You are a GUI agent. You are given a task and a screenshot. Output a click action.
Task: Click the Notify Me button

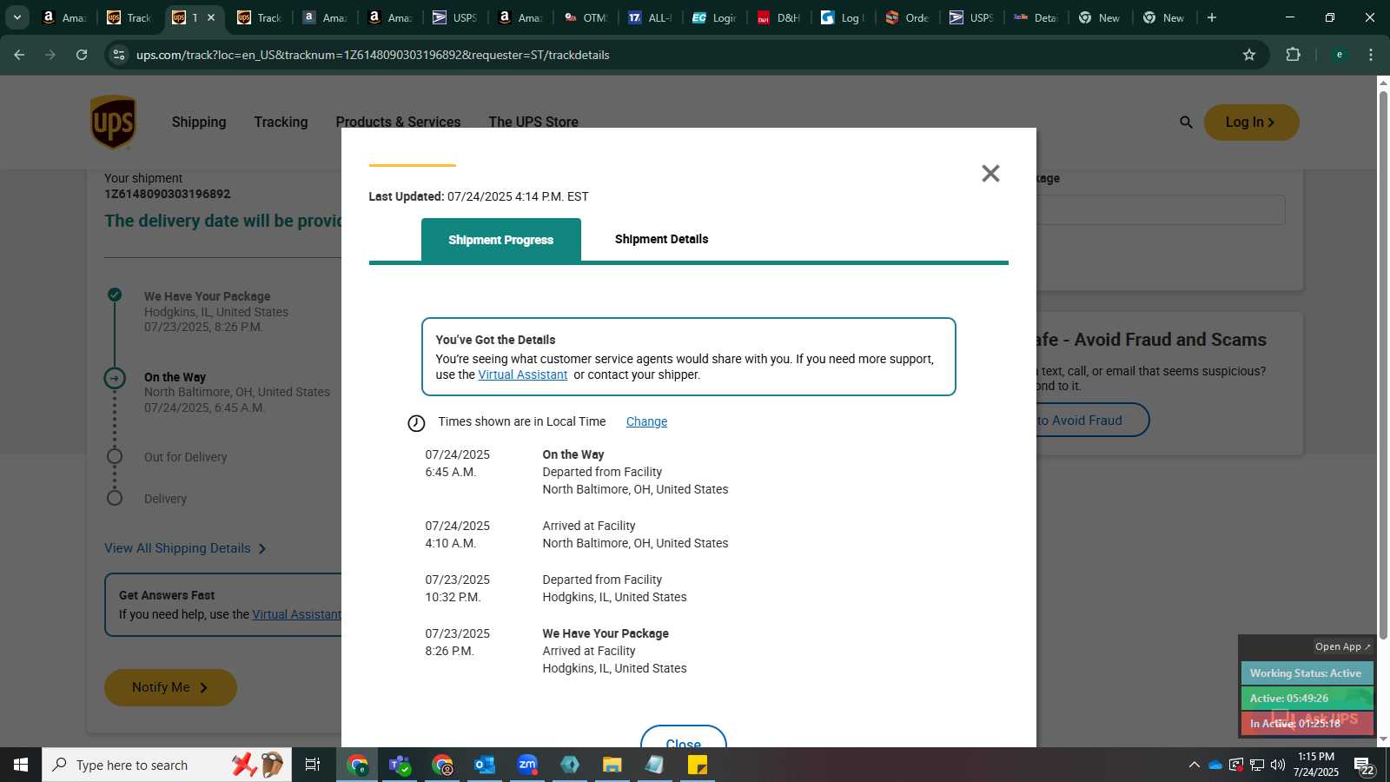pyautogui.click(x=170, y=687)
